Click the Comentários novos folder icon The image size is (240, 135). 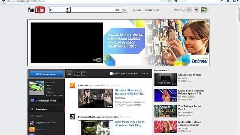pos(32,100)
